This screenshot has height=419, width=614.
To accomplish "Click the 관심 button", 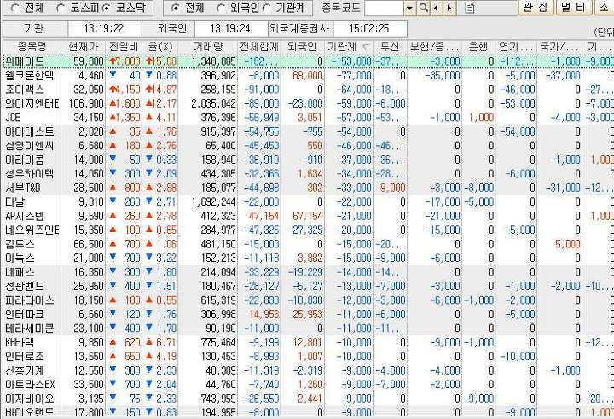I will 536,7.
